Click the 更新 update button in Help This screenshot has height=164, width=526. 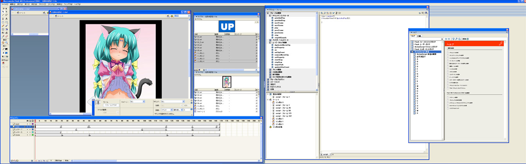465,39
